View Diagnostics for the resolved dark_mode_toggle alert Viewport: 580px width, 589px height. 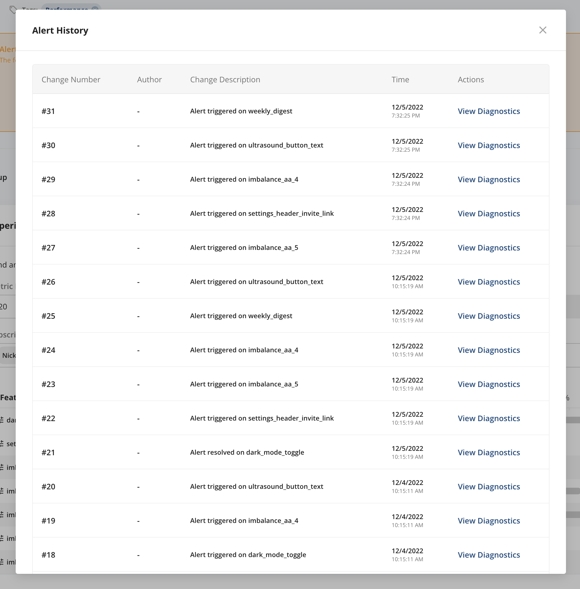tap(489, 452)
